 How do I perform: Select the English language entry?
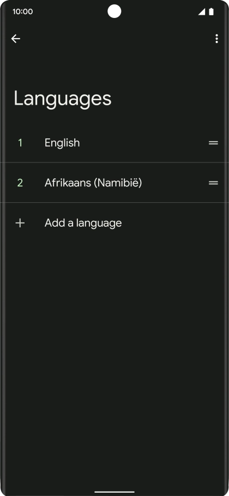pyautogui.click(x=114, y=143)
